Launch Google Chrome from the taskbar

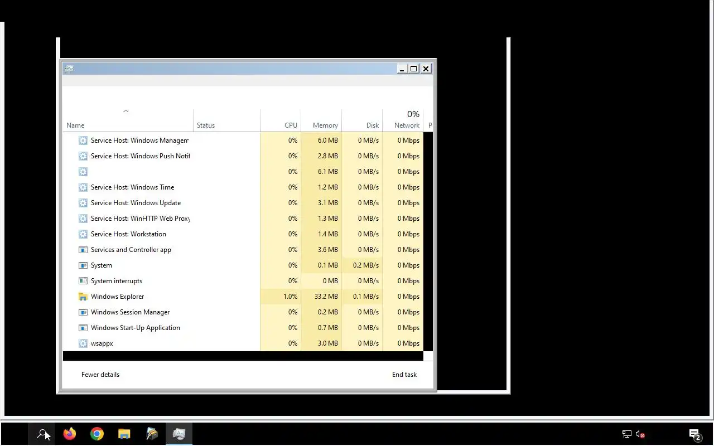click(97, 434)
